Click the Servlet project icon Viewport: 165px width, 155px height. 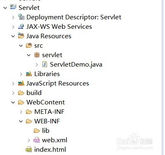point(13,7)
